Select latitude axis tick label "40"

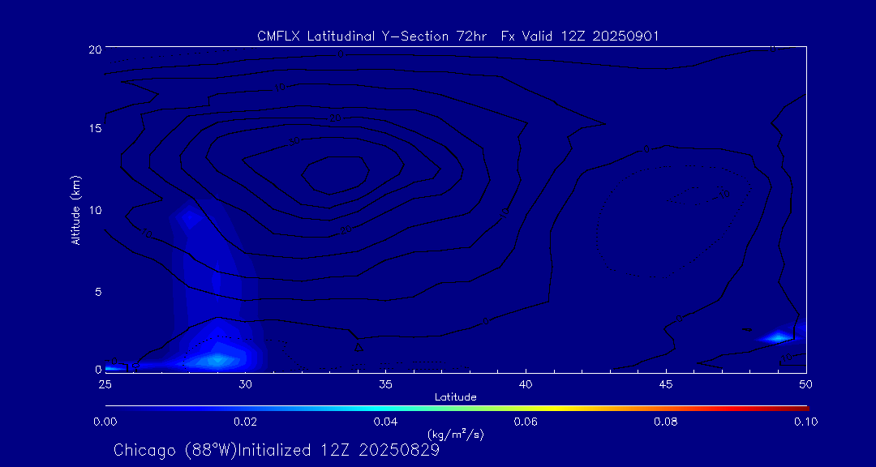click(x=526, y=384)
